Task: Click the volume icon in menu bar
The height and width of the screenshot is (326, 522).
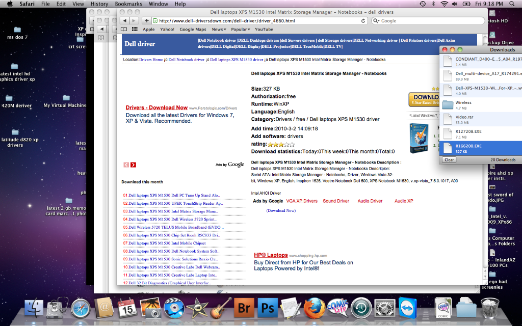Action: click(x=454, y=4)
